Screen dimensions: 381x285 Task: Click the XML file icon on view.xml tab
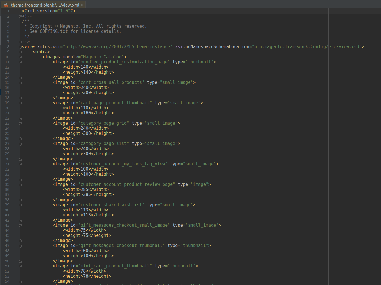6,5
